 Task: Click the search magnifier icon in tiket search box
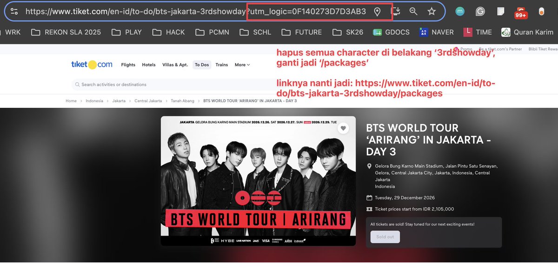coord(77,85)
